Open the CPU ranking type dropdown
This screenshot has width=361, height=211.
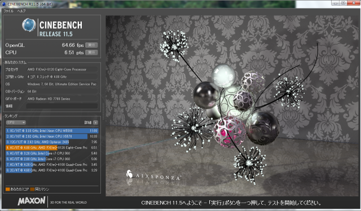[x=16, y=122]
